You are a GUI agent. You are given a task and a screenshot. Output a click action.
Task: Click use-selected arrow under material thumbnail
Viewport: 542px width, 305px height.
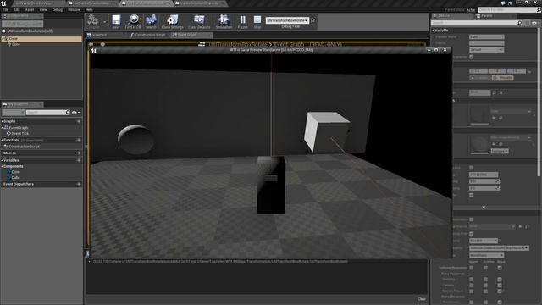(x=494, y=144)
